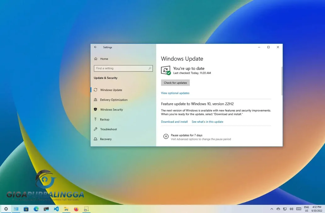The image size is (325, 213).
Task: View optional updates
Action: pyautogui.click(x=175, y=93)
